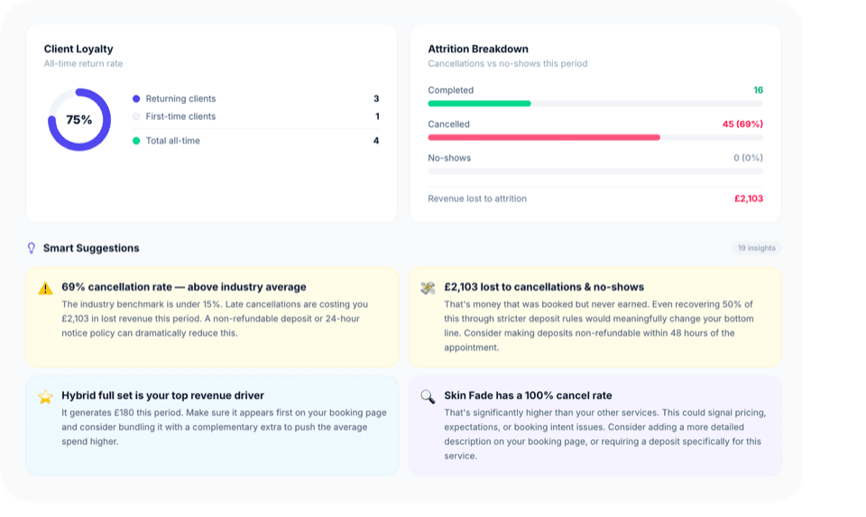Click the £2,103 revenue lost value

749,198
